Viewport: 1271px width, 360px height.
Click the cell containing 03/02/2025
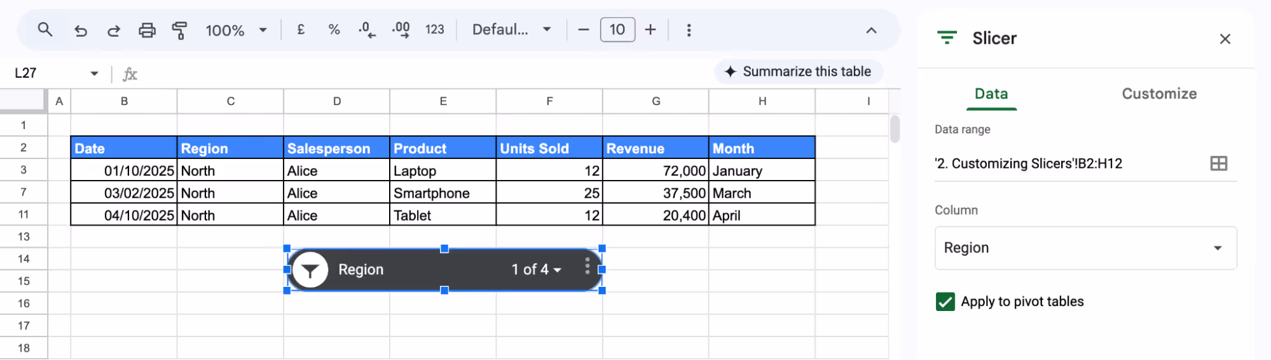(x=124, y=193)
